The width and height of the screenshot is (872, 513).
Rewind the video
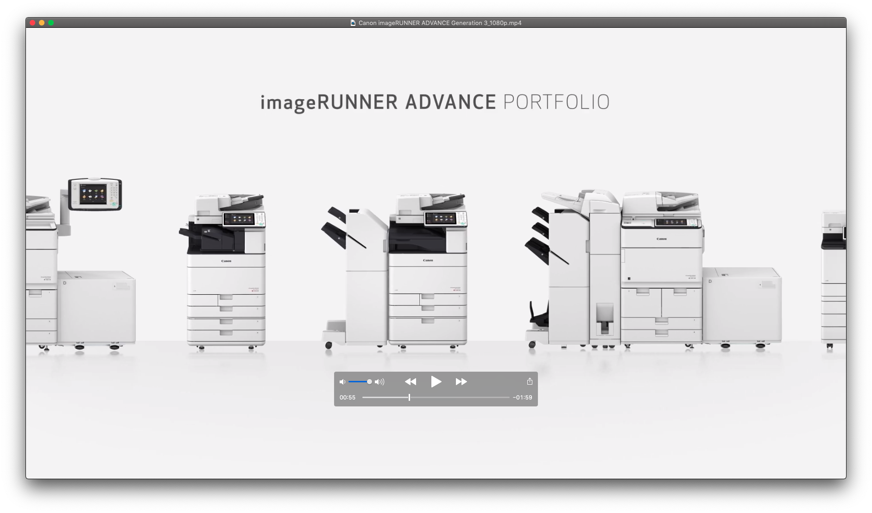tap(411, 381)
